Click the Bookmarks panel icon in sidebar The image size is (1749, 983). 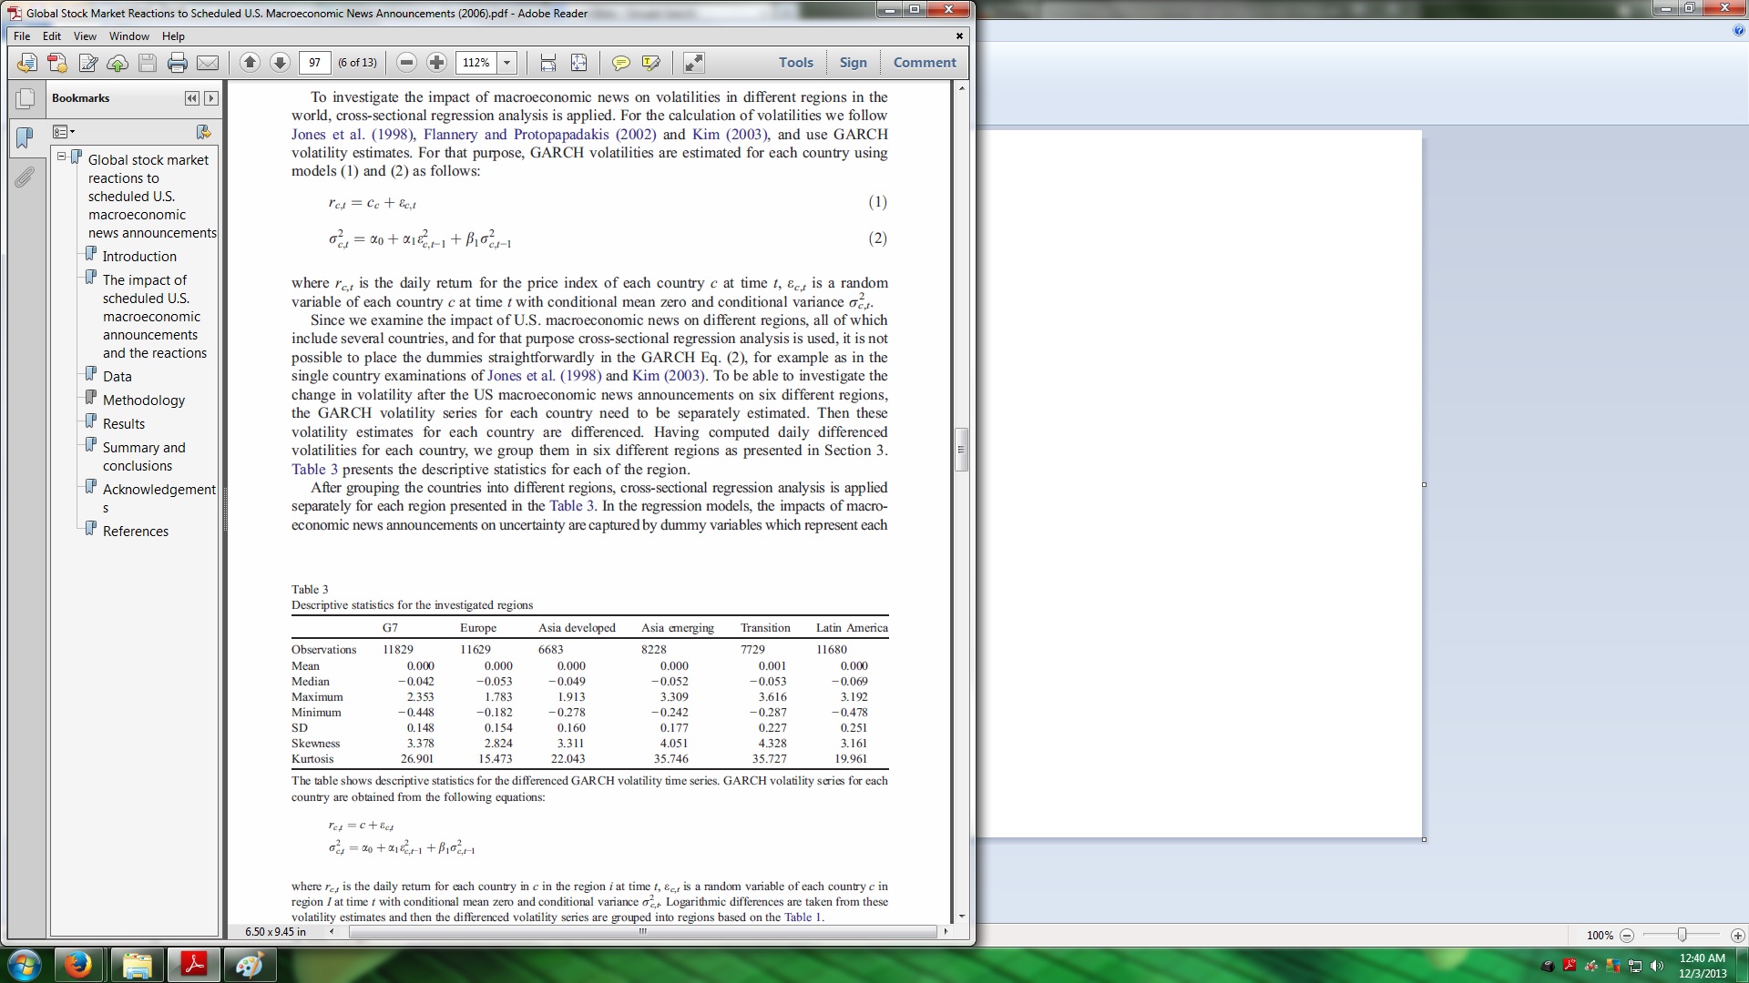click(x=25, y=137)
